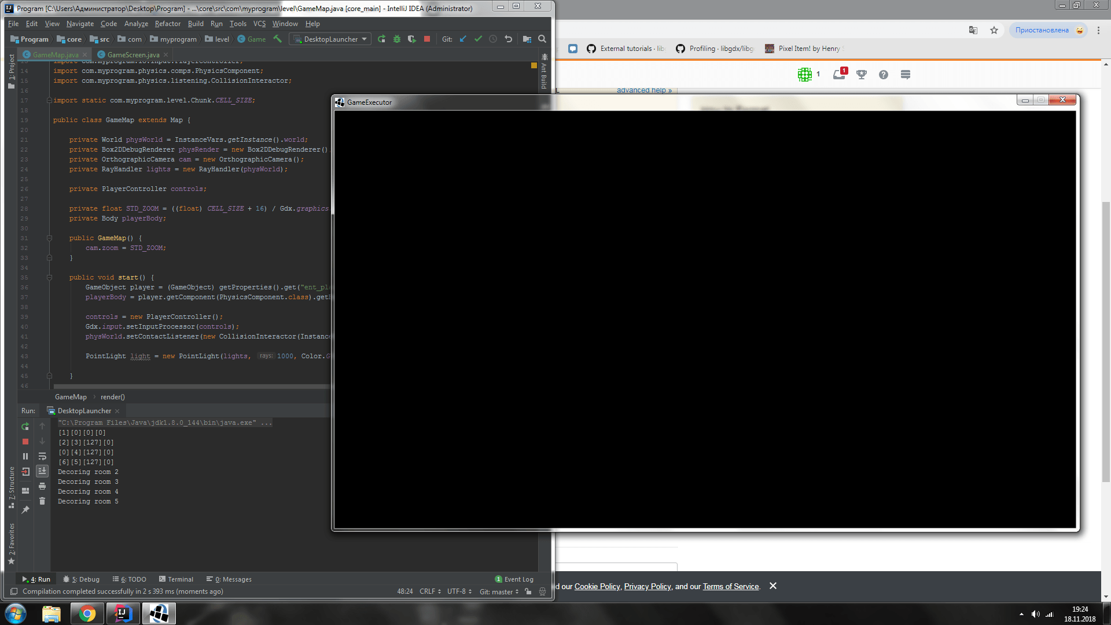
Task: Update project from Git with the blue arrow
Action: pos(463,39)
